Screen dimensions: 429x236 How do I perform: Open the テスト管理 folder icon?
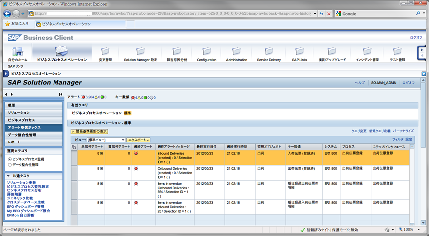coord(397,51)
